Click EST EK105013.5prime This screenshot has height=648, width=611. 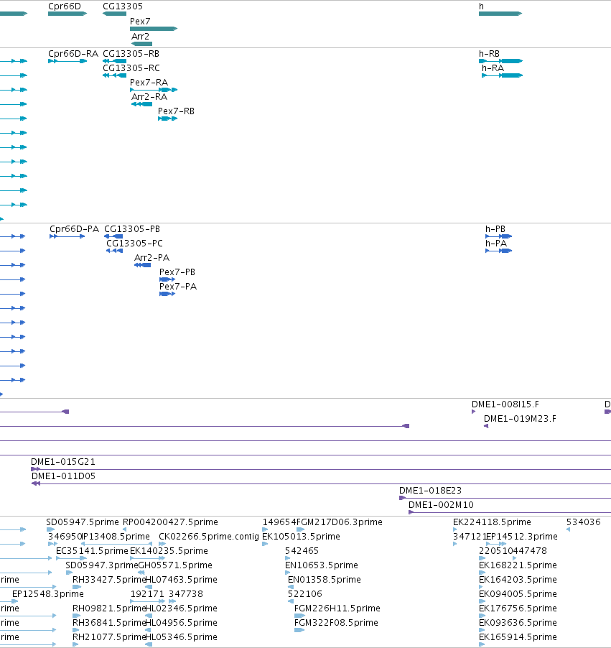265,544
